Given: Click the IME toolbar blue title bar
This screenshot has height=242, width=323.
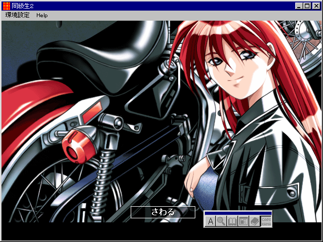Looking at the screenshot, I should pos(238,213).
